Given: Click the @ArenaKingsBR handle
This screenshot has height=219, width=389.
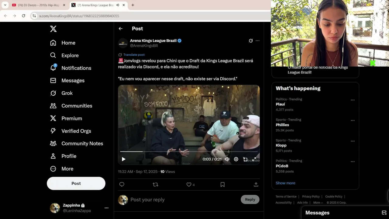Looking at the screenshot, I should (x=144, y=46).
